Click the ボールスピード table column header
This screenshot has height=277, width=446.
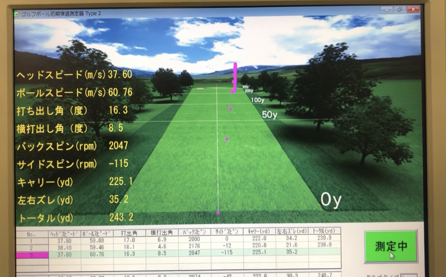[x=97, y=233]
